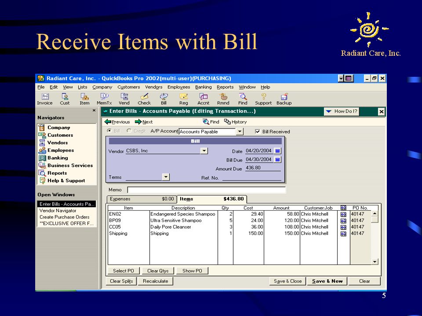Image resolution: width=422 pixels, height=316 pixels.
Task: Click the Show PO button
Action: coord(192,271)
